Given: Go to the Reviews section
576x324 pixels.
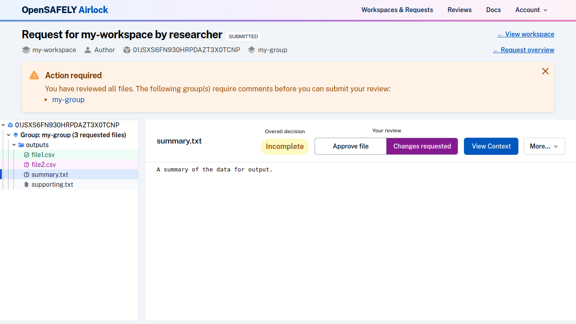Looking at the screenshot, I should 459,10.
